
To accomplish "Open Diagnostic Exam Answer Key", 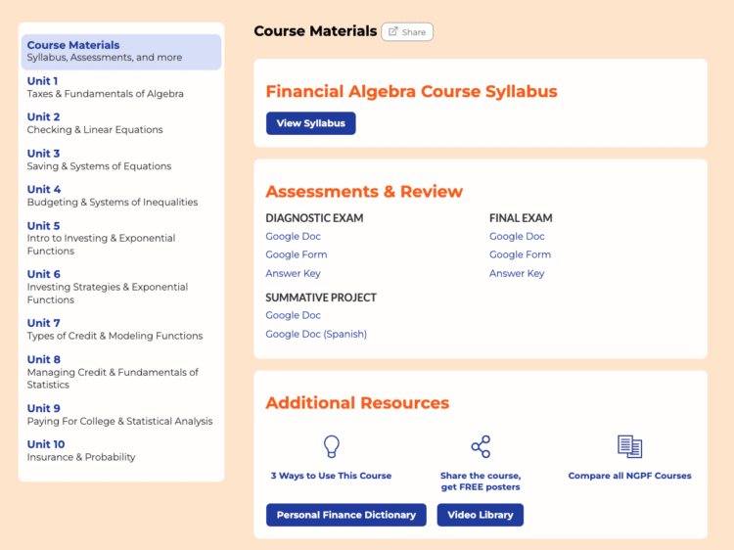I will tap(293, 274).
